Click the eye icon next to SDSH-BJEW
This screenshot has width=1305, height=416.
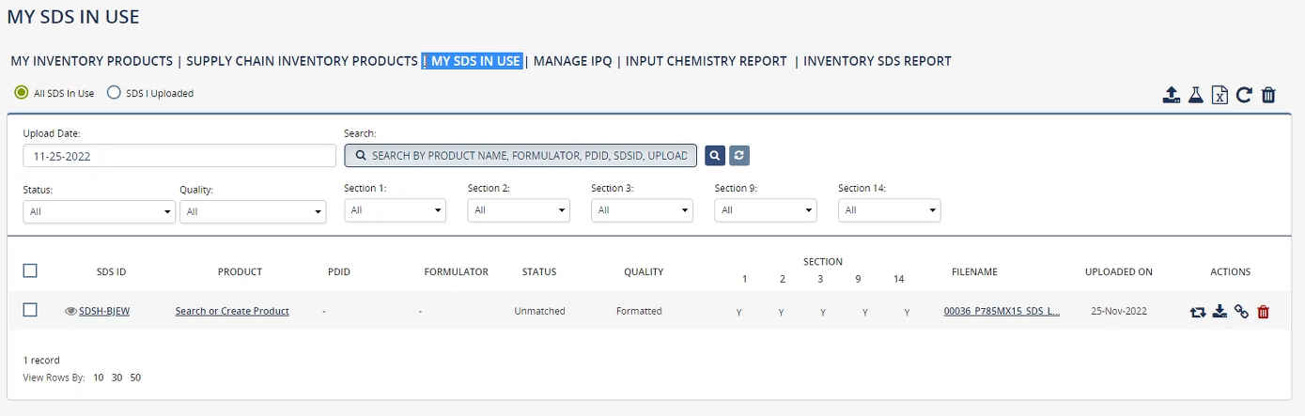70,311
